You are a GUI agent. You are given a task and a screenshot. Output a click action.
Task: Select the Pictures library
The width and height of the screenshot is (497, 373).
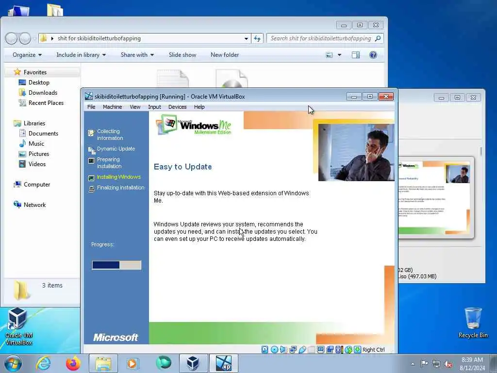tap(39, 153)
